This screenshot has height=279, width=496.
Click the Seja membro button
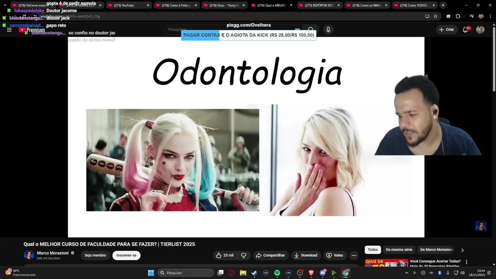(95, 255)
